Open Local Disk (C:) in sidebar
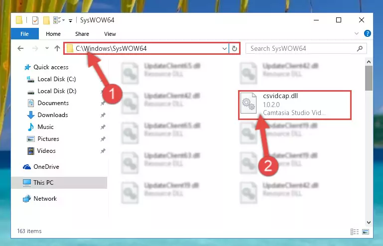The height and width of the screenshot is (246, 383). click(57, 79)
